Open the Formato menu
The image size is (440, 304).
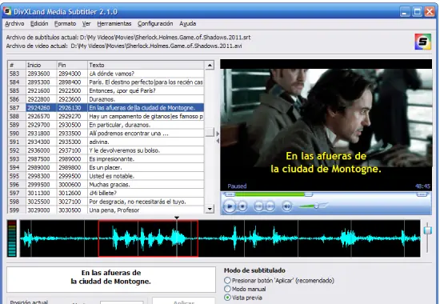tap(65, 23)
